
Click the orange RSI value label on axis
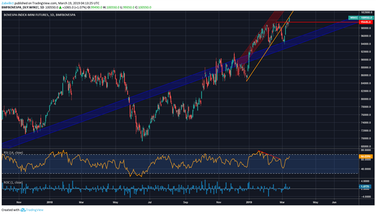(x=365, y=157)
